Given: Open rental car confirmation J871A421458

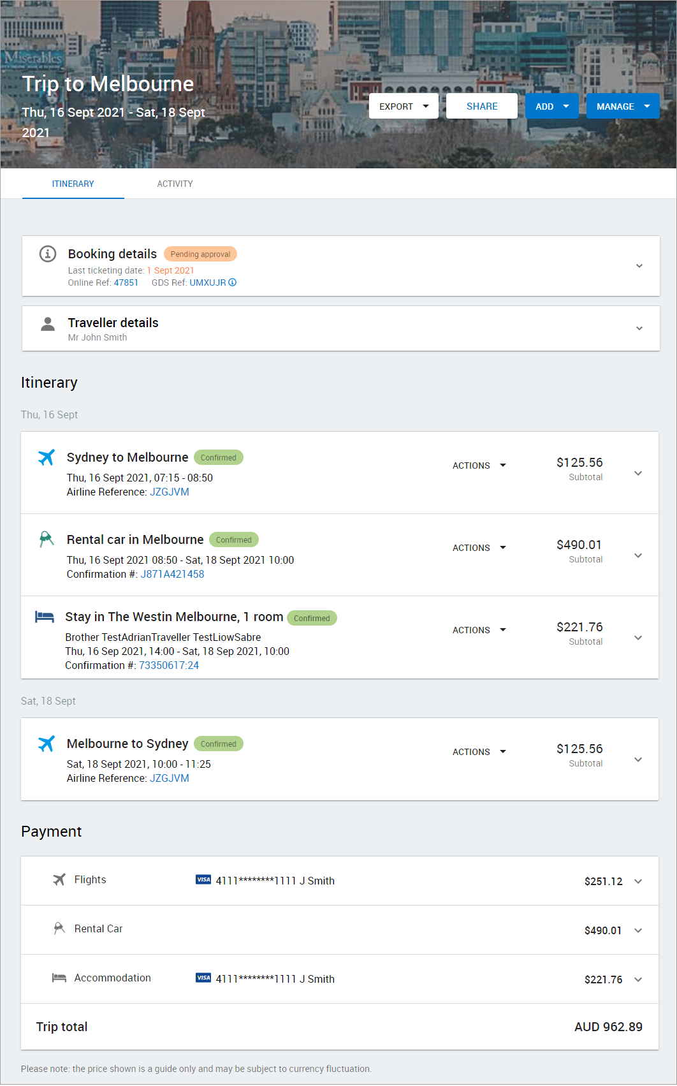Looking at the screenshot, I should click(x=172, y=574).
